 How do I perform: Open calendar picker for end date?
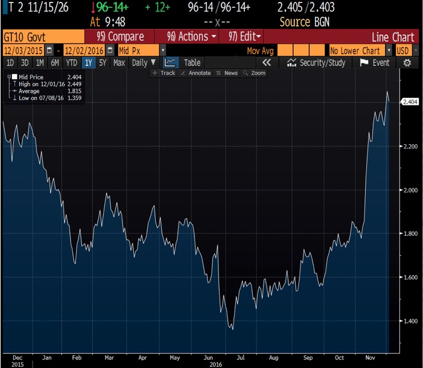coord(110,50)
